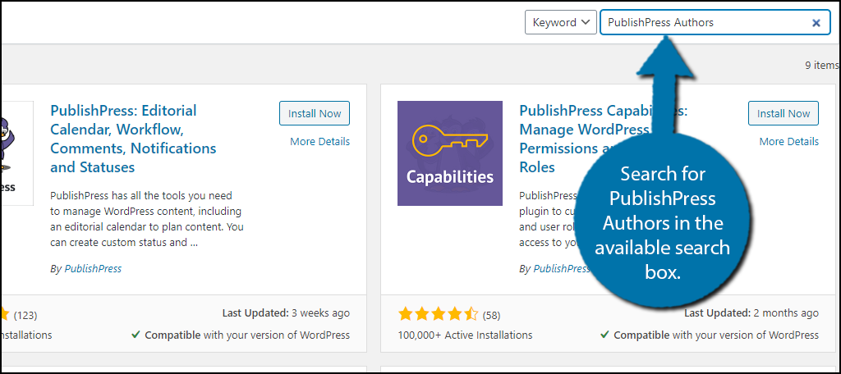
Task: Clear the search box using the X icon
Action: (816, 23)
